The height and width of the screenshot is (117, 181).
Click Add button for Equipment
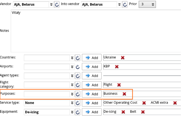(92, 112)
